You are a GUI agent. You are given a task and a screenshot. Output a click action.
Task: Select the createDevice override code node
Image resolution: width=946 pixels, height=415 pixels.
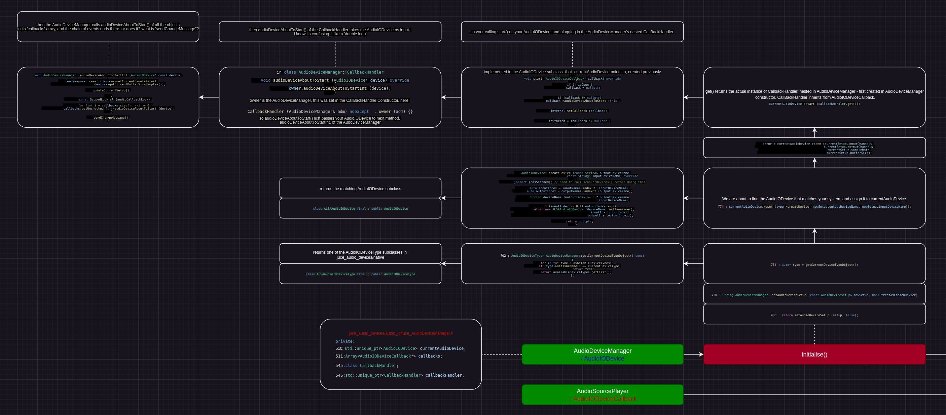click(572, 198)
